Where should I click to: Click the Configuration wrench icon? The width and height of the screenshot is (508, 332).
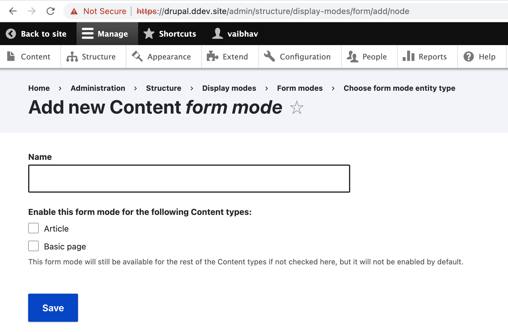point(269,57)
